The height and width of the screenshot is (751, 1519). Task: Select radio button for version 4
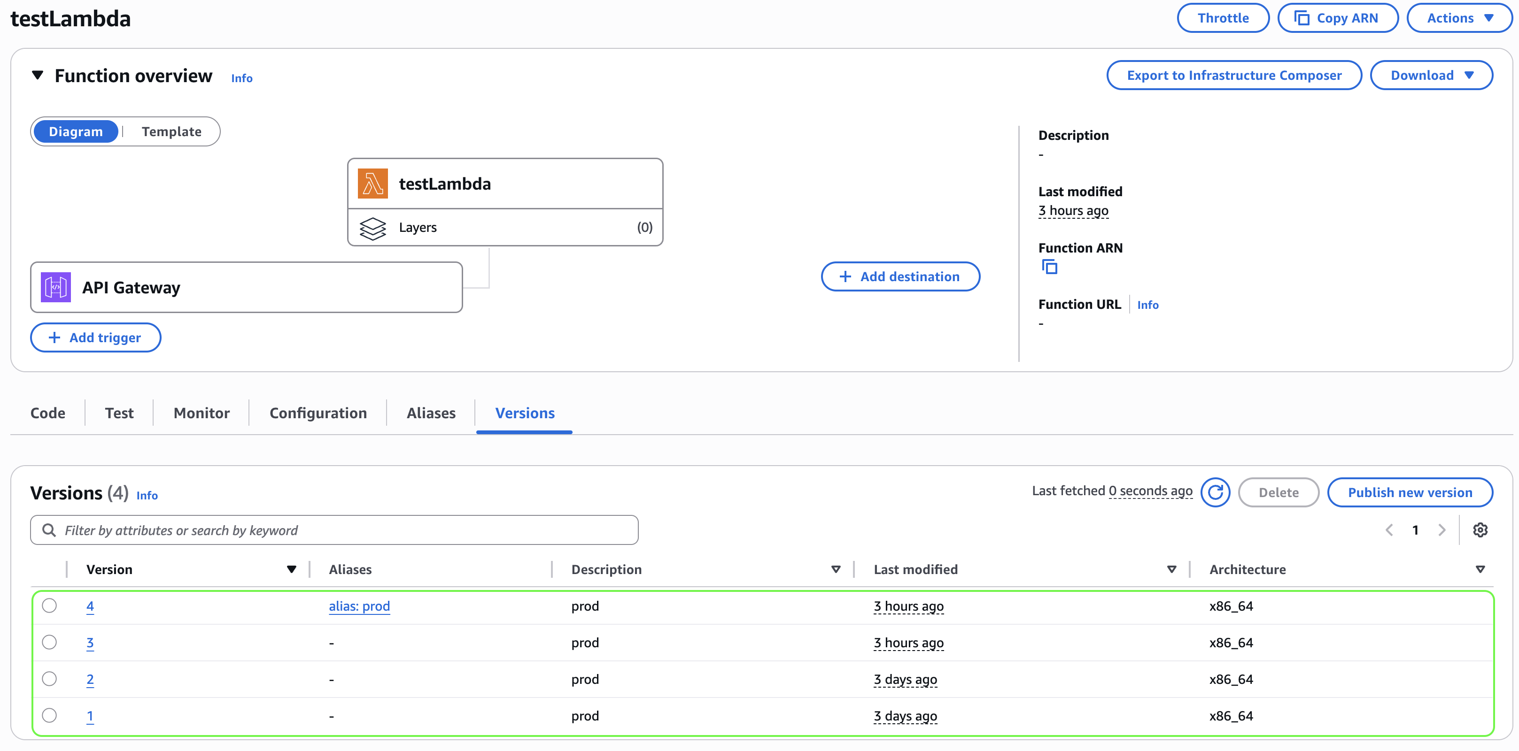point(49,605)
